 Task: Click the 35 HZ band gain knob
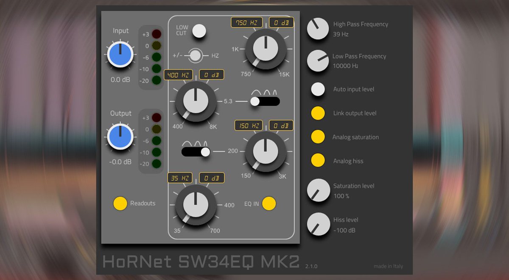click(x=196, y=205)
